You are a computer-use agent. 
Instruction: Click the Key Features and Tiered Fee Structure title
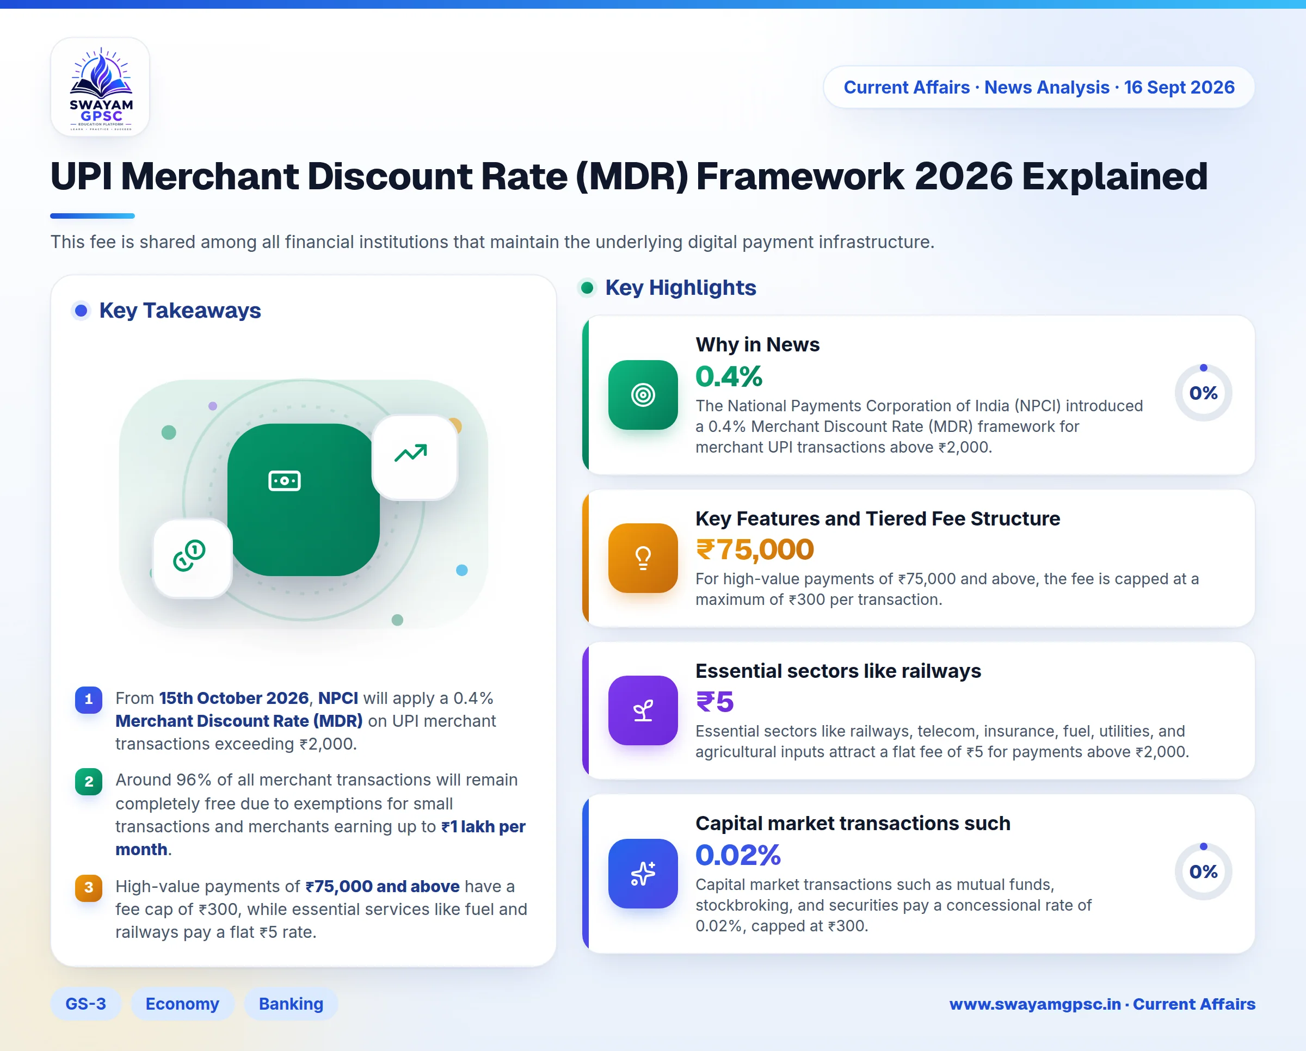(x=878, y=519)
